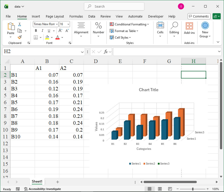Expand the Name Box dropdown arrow
This screenshot has height=192, width=224.
(x=82, y=52)
